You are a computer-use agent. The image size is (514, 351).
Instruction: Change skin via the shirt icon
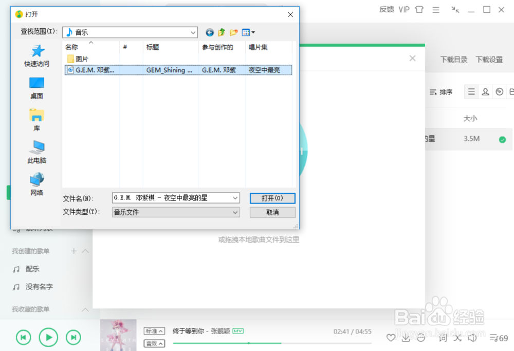pos(419,9)
